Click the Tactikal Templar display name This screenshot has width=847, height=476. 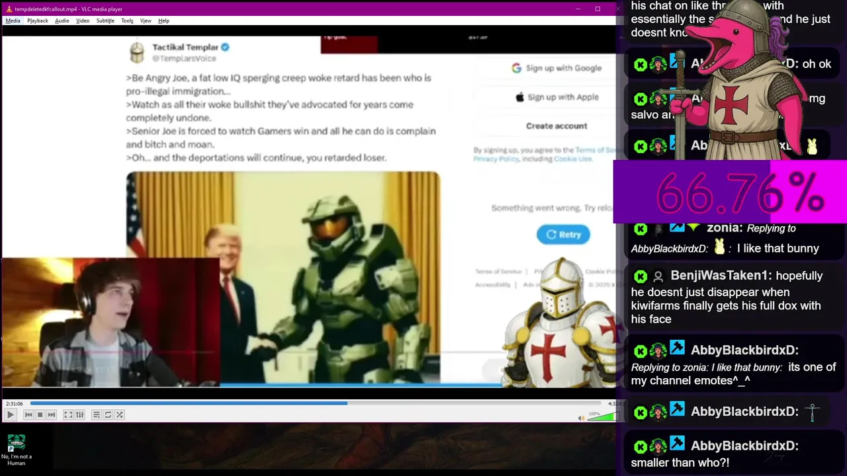[x=185, y=47]
